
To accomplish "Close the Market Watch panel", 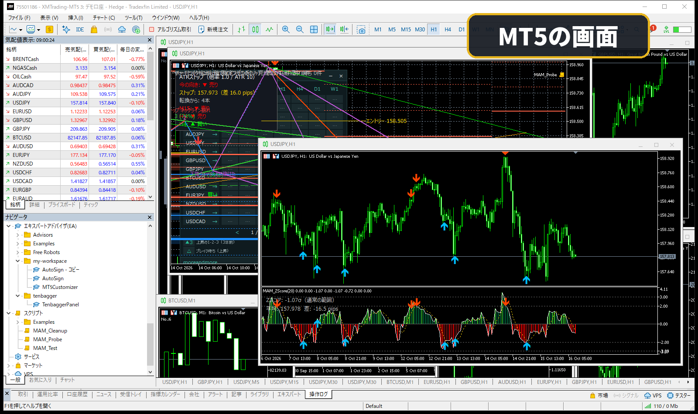I will 150,40.
